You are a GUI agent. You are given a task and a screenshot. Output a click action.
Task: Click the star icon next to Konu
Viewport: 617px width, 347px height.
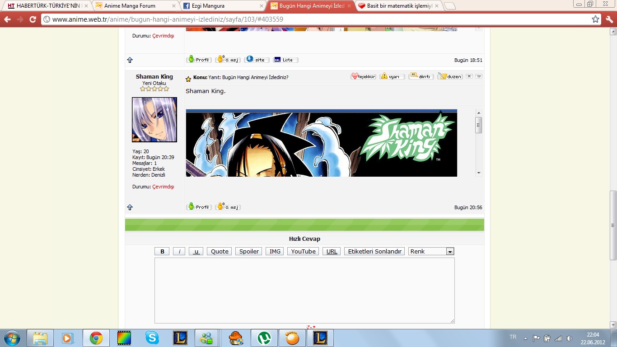click(188, 79)
